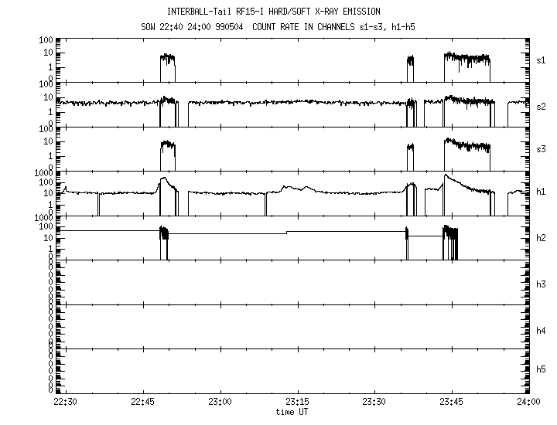Select the 23:45 time axis label

[451, 402]
